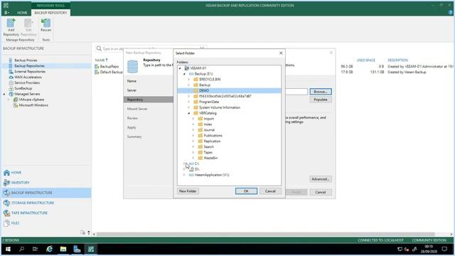Select Backup Proxies in the infrastructure tree
This screenshot has height=256, width=455.
26,60
